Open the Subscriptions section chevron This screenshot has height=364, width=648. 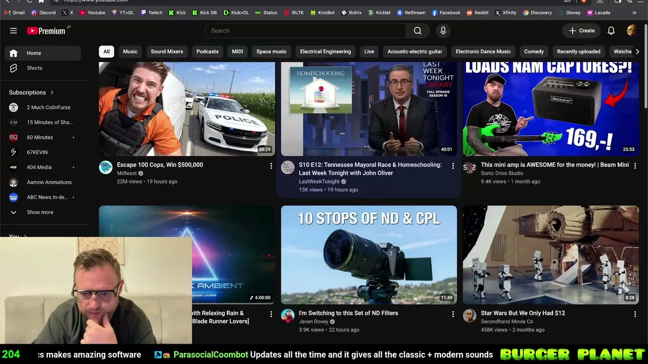(x=52, y=93)
